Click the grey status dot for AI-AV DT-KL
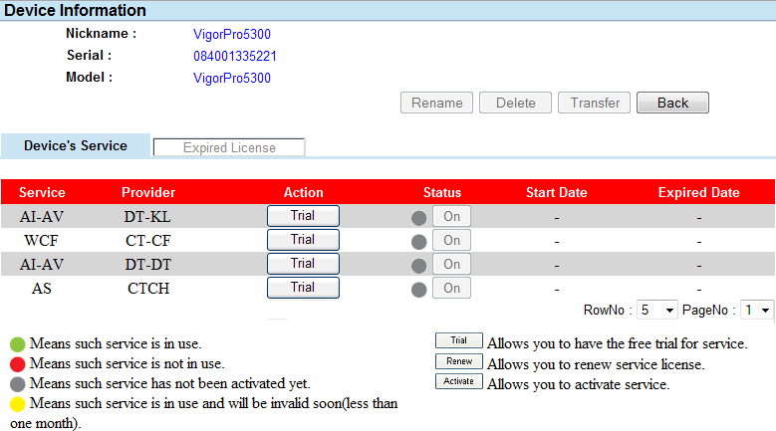 point(418,218)
